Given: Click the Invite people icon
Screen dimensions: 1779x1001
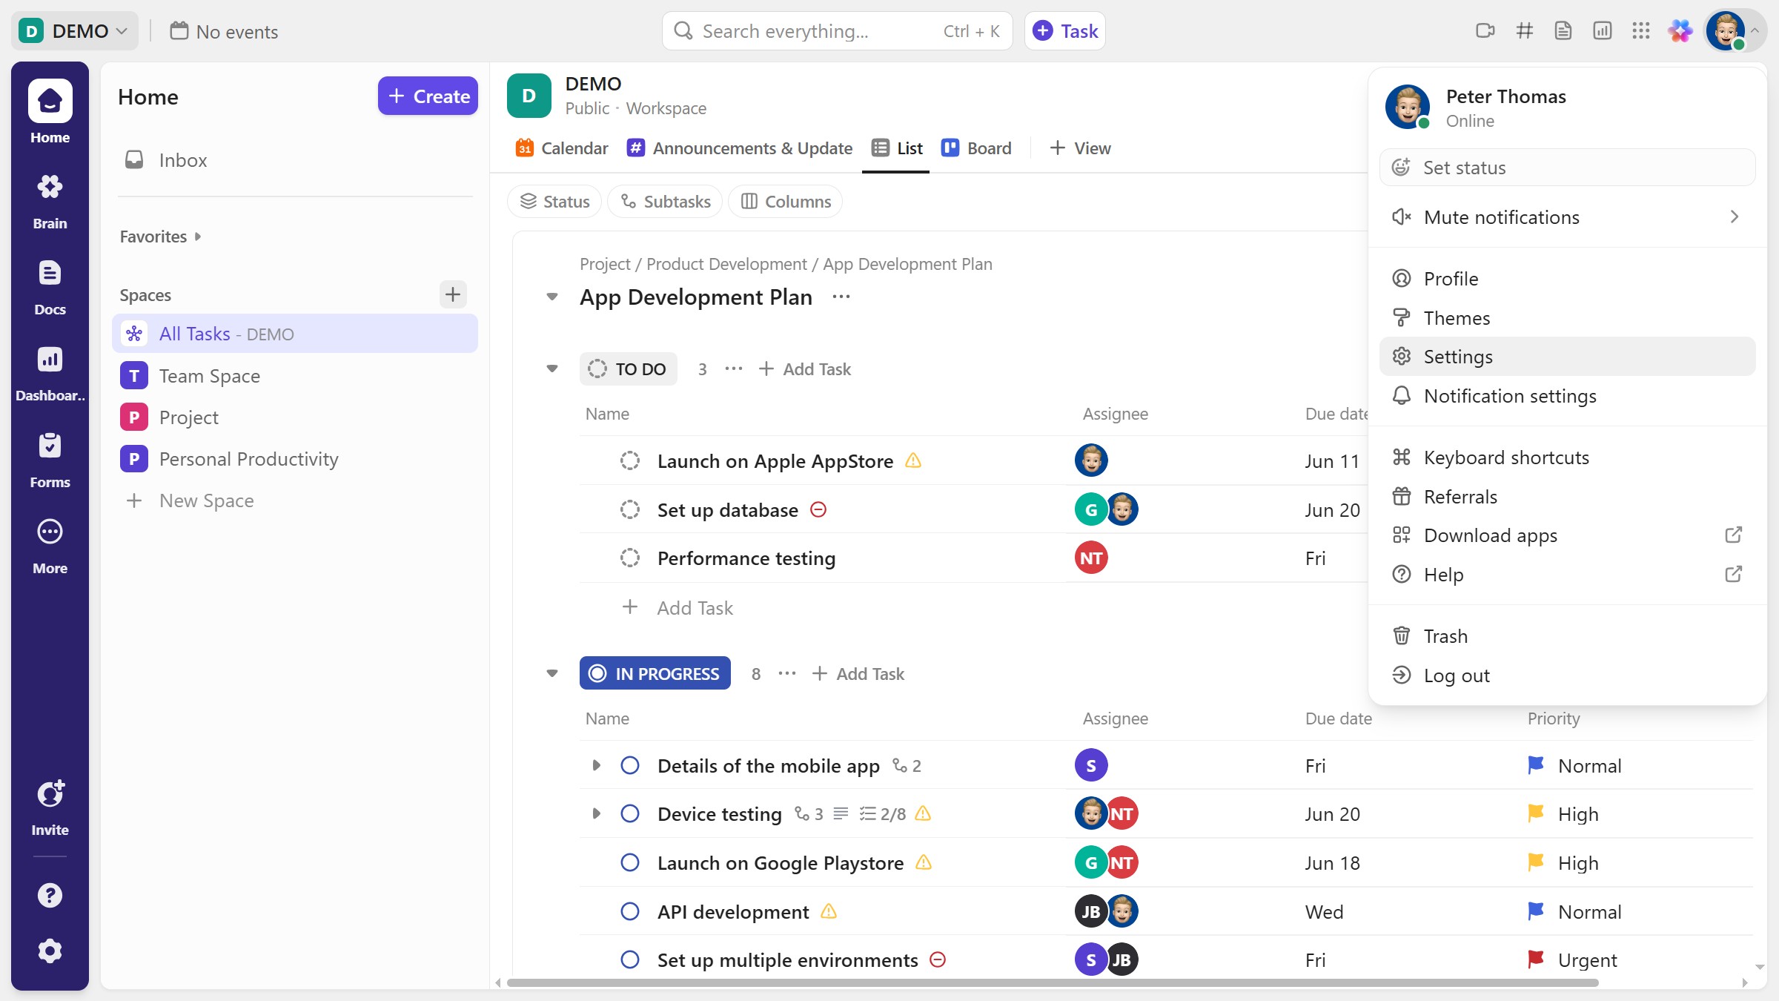Looking at the screenshot, I should coord(50,807).
